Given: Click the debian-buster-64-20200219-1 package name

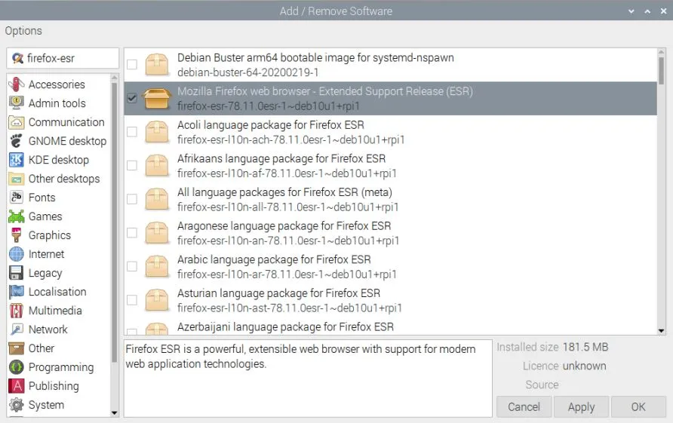Looking at the screenshot, I should (x=248, y=72).
